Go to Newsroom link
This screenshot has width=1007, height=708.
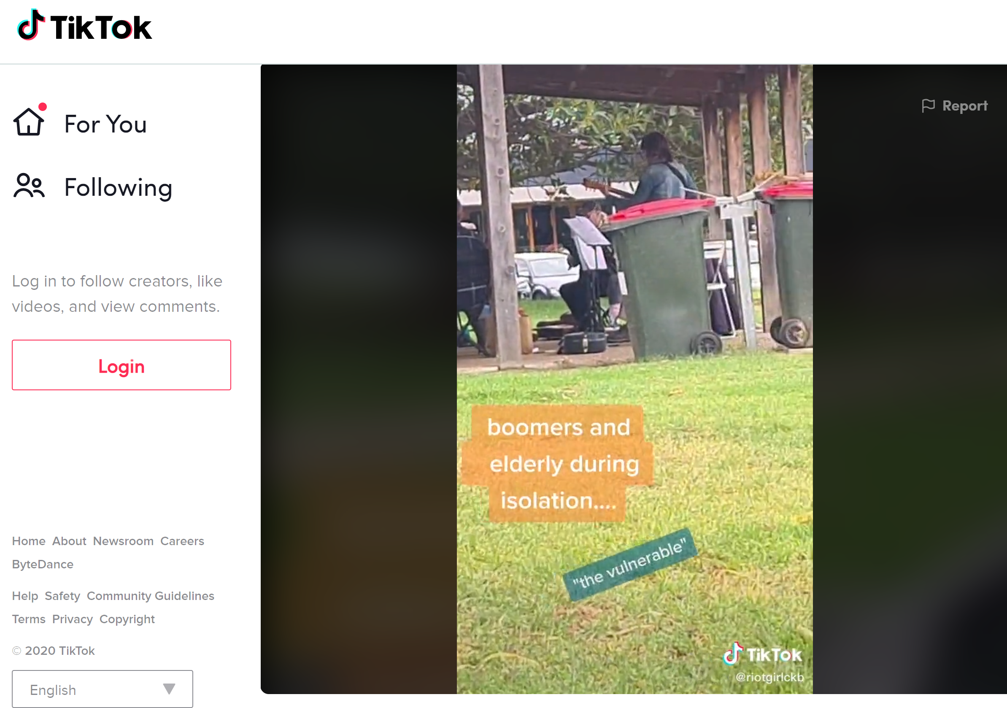[123, 541]
